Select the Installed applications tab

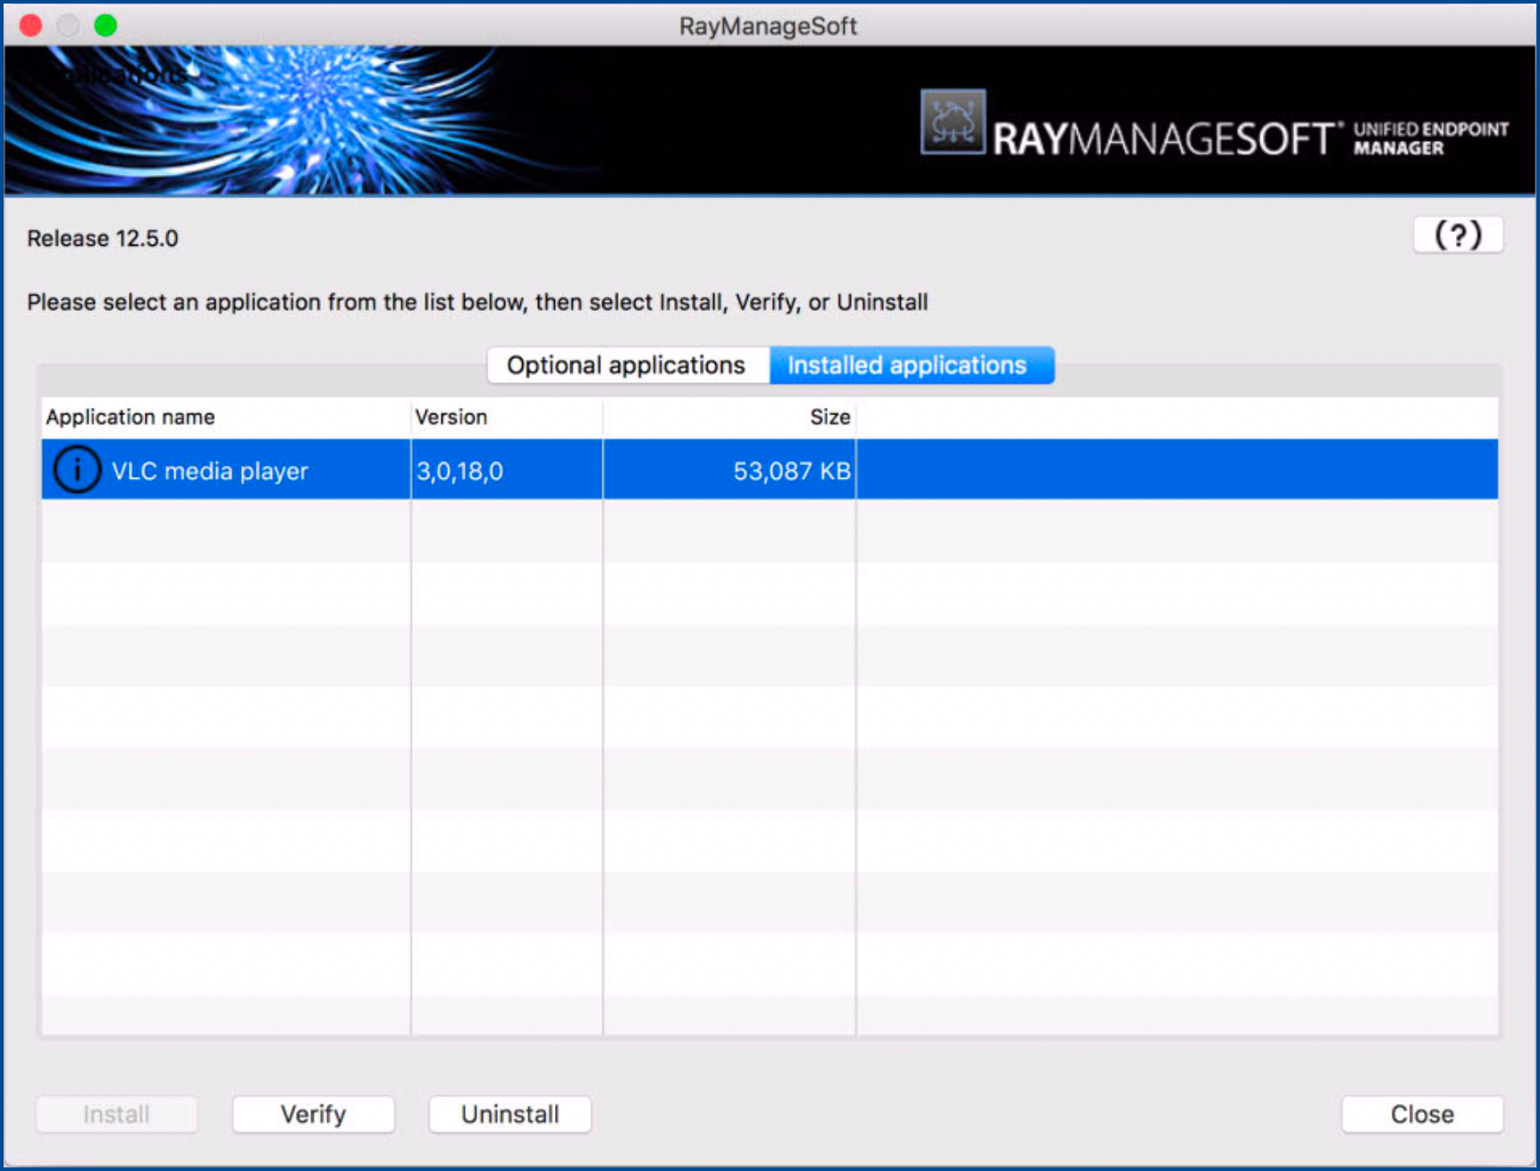coord(910,364)
